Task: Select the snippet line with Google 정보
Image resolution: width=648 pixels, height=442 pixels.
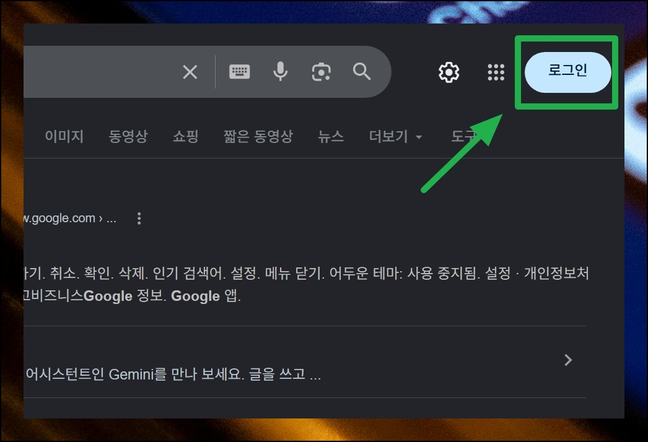Action: (132, 296)
